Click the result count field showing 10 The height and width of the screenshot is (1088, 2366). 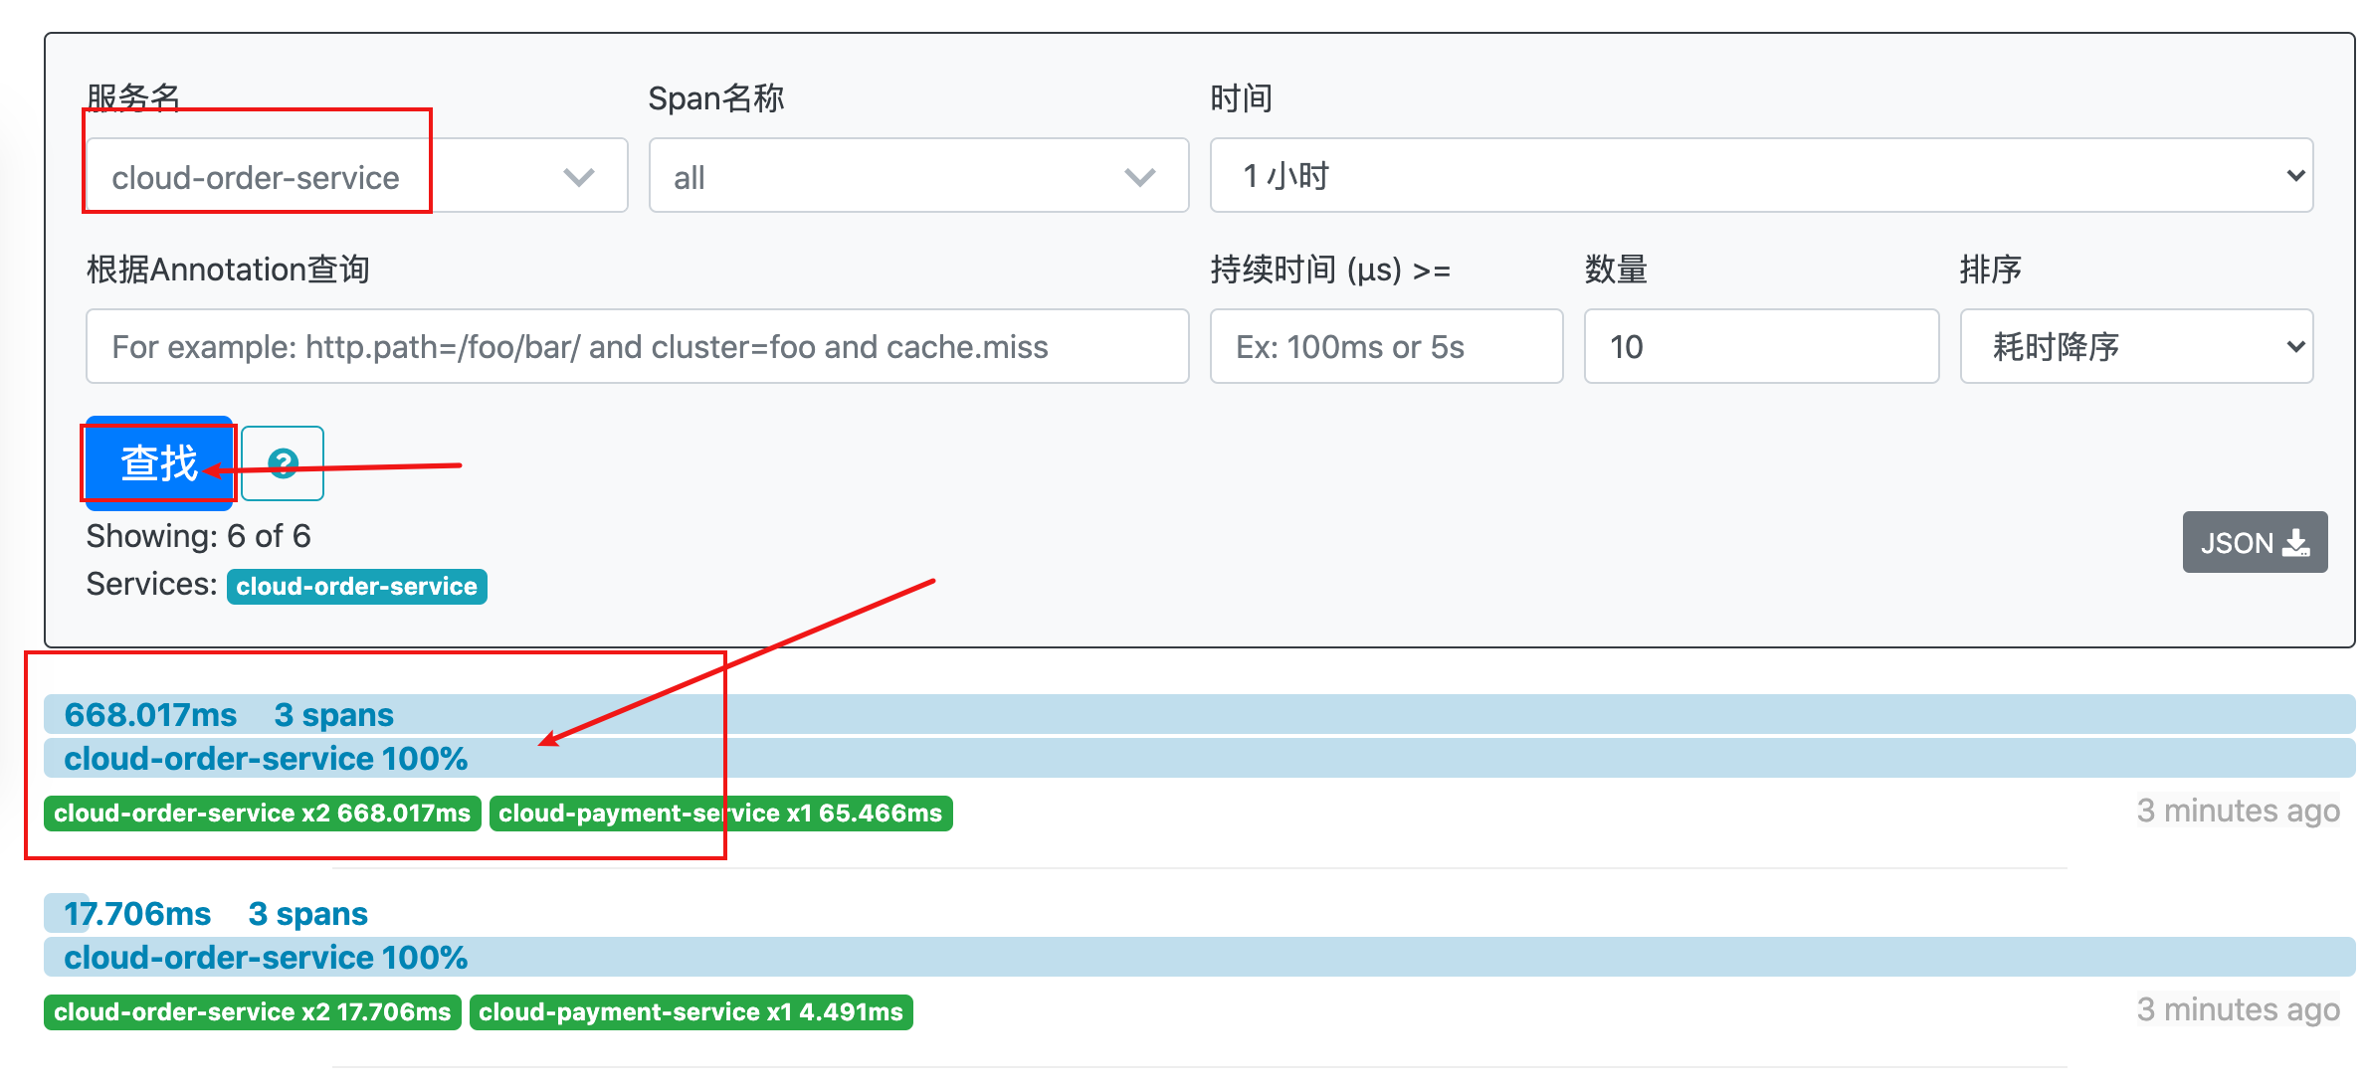(1760, 346)
